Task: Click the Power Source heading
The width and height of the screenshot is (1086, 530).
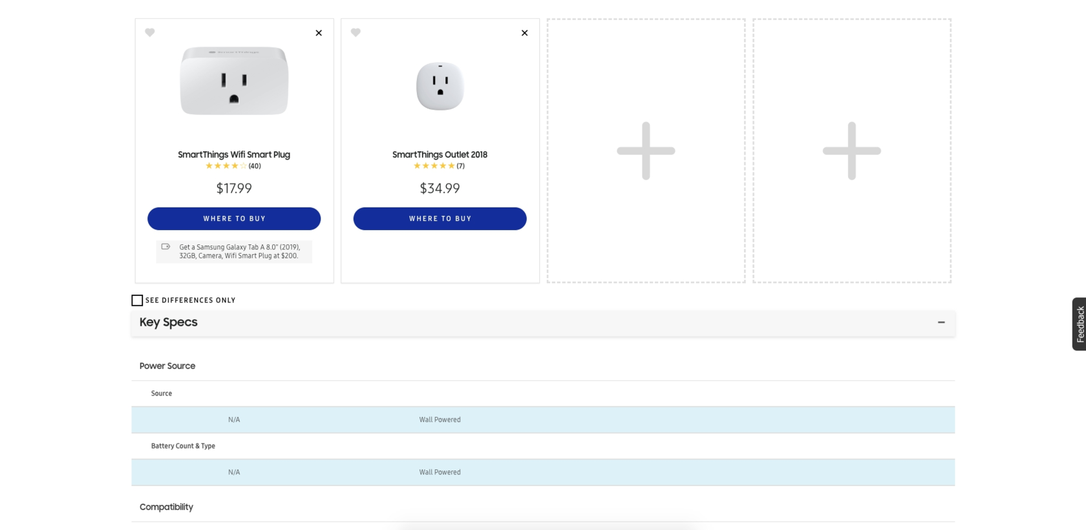Action: pyautogui.click(x=167, y=366)
